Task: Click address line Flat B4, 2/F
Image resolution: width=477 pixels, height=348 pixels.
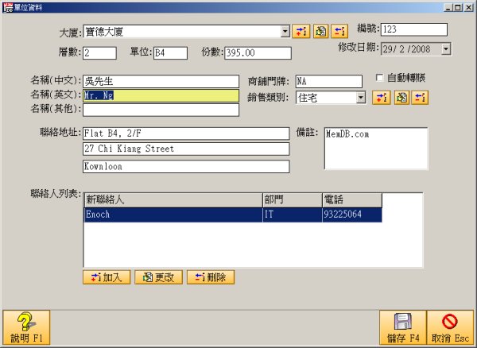Action: coord(186,133)
